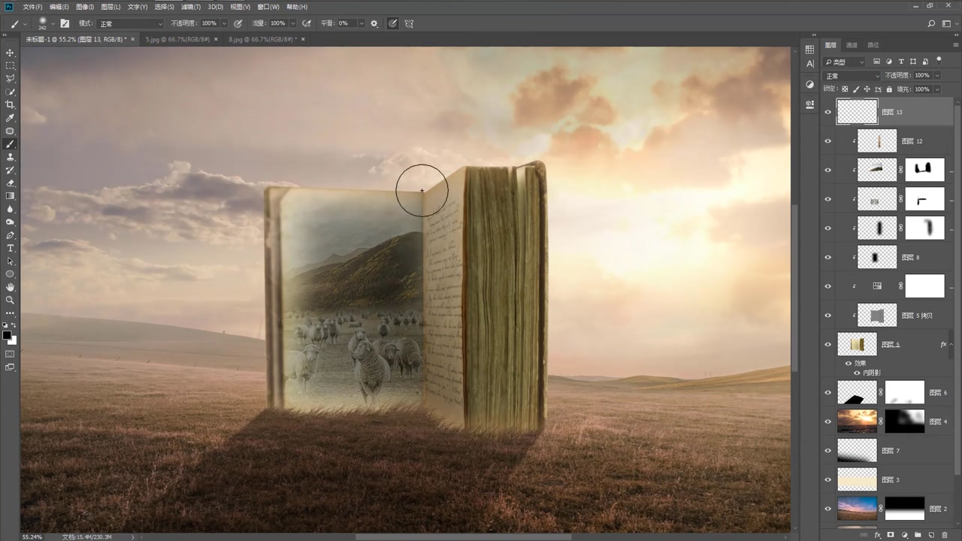Image resolution: width=962 pixels, height=541 pixels.
Task: Select the Move tool
Action: click(x=10, y=53)
